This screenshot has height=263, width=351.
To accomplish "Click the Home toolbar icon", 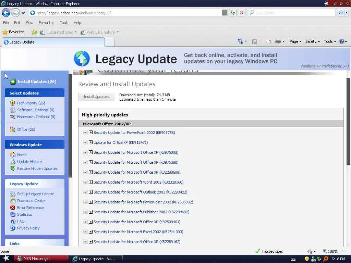I will pyautogui.click(x=240, y=41).
